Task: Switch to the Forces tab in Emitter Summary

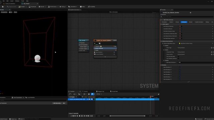Action: [177, 22]
